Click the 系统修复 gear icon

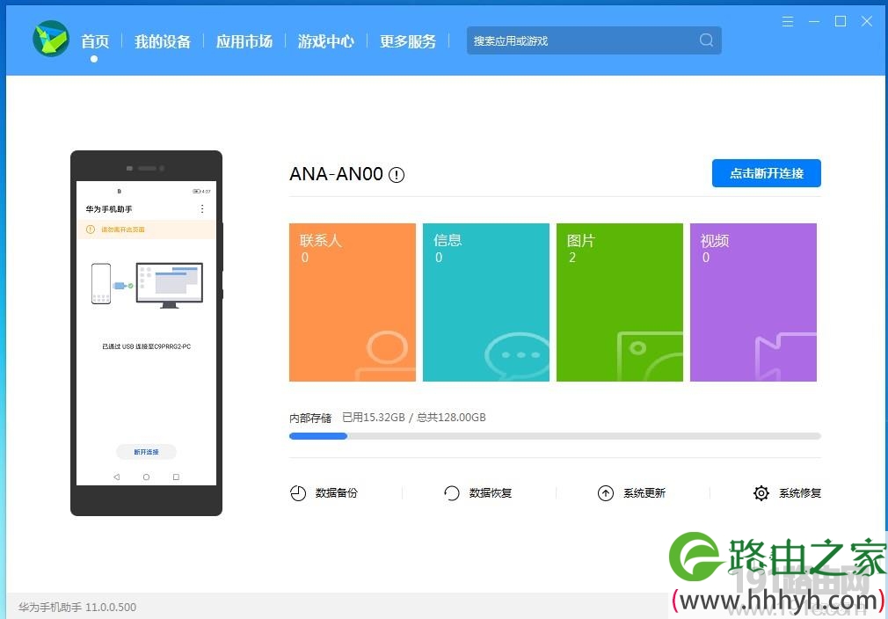[x=761, y=493]
